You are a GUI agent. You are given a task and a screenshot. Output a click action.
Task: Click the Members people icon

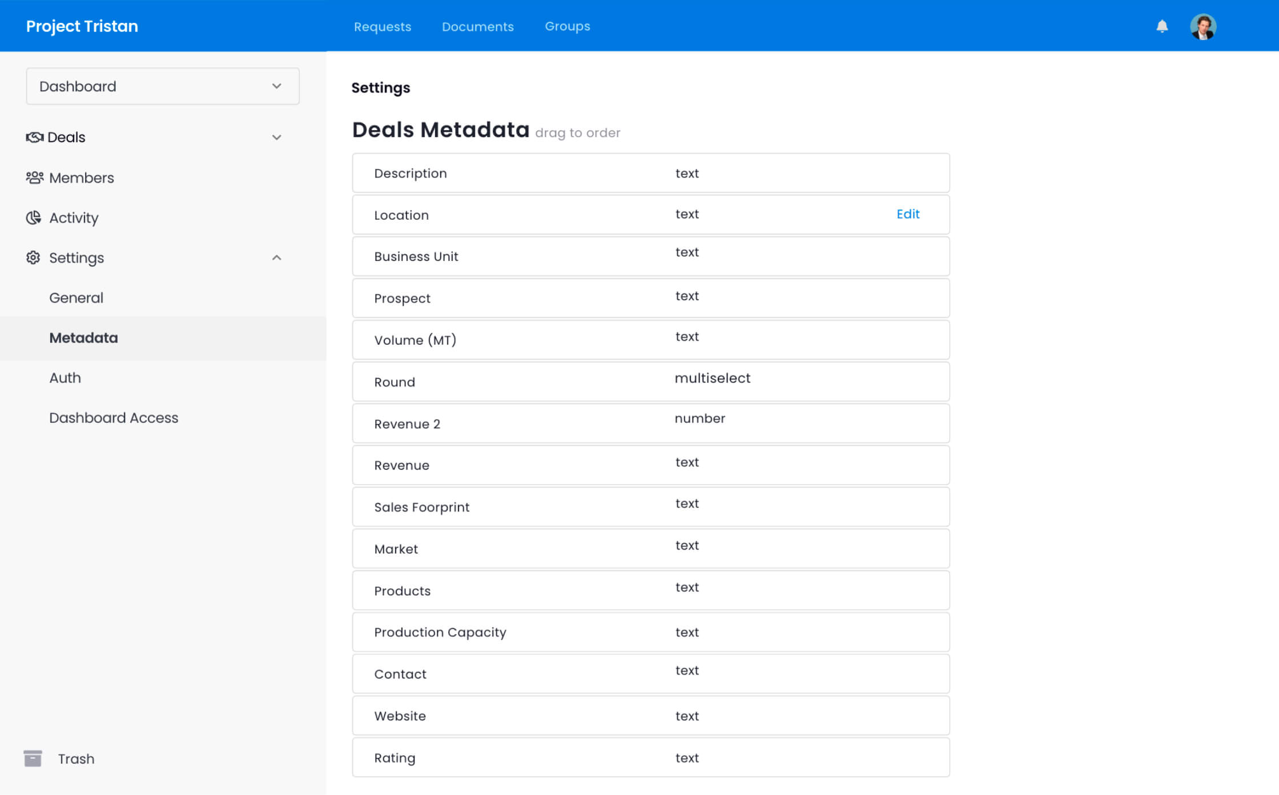[34, 177]
